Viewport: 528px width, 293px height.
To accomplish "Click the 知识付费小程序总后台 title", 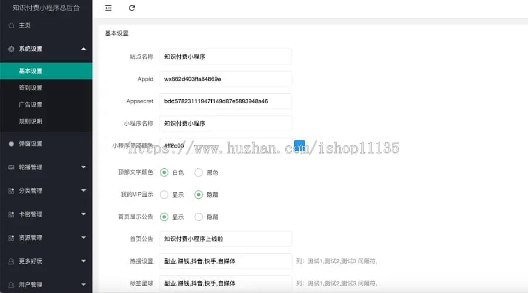I will click(x=46, y=8).
